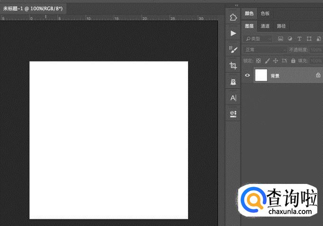Filter layers by type (T) icon
This screenshot has height=226, width=323.
tap(299, 38)
